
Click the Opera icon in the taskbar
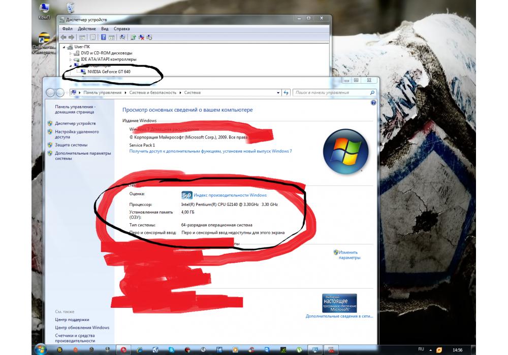click(123, 349)
